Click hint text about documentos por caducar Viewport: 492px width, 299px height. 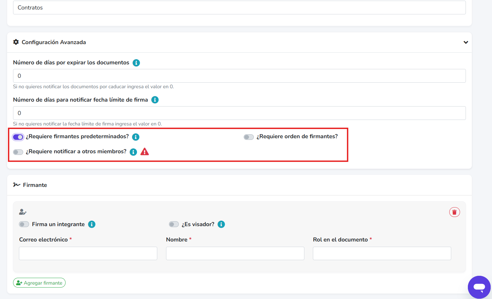tap(93, 87)
